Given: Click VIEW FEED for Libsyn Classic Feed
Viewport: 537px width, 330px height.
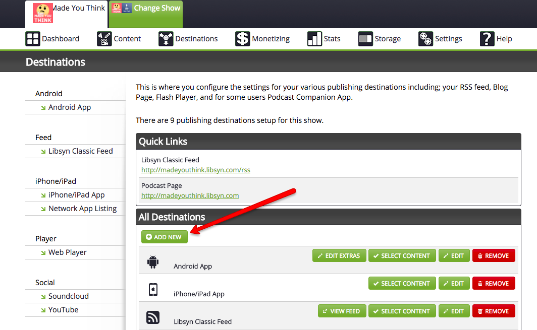Looking at the screenshot, I should pos(342,311).
